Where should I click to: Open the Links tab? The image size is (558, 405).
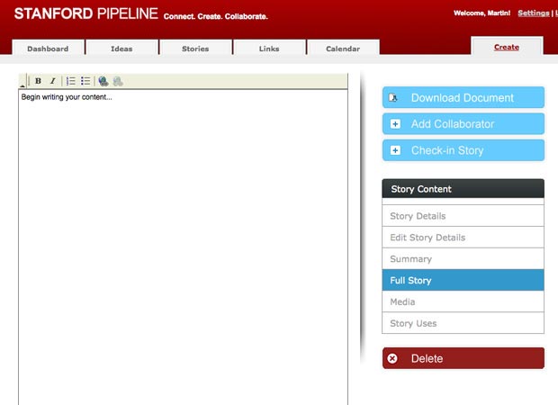269,49
